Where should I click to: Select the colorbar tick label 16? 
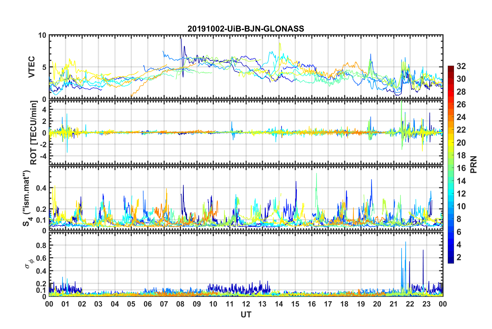(x=461, y=168)
